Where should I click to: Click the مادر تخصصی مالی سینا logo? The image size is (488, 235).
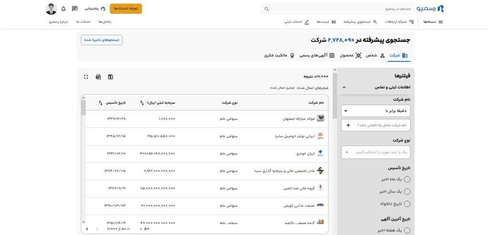(x=320, y=171)
